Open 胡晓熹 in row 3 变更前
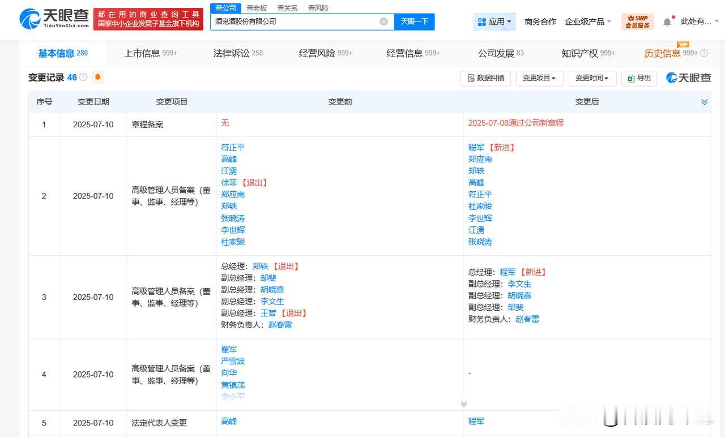Screen dimensions: 725x438 pyautogui.click(x=272, y=290)
